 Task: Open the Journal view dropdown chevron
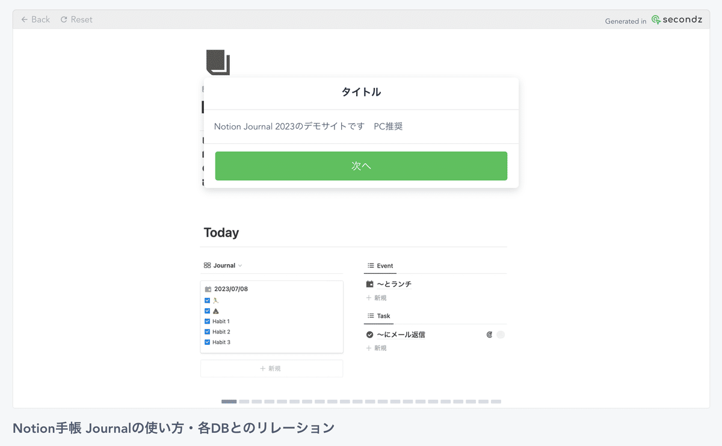(x=239, y=265)
